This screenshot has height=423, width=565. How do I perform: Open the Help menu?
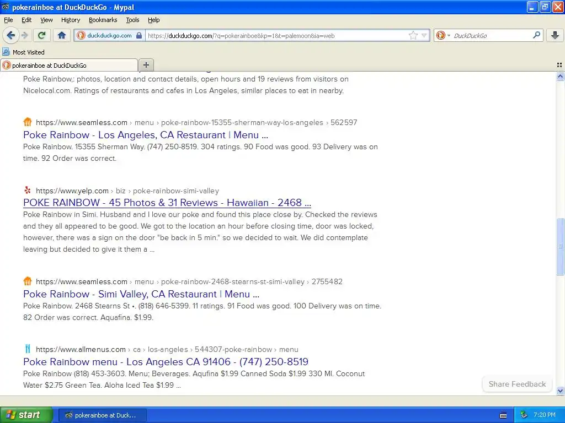153,20
